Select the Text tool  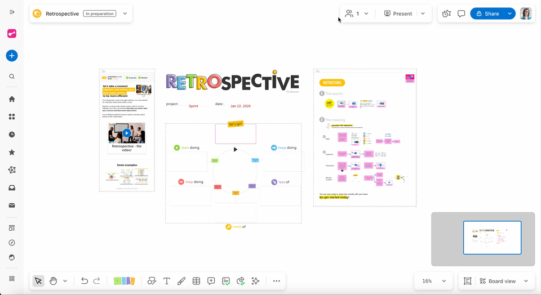pyautogui.click(x=167, y=281)
